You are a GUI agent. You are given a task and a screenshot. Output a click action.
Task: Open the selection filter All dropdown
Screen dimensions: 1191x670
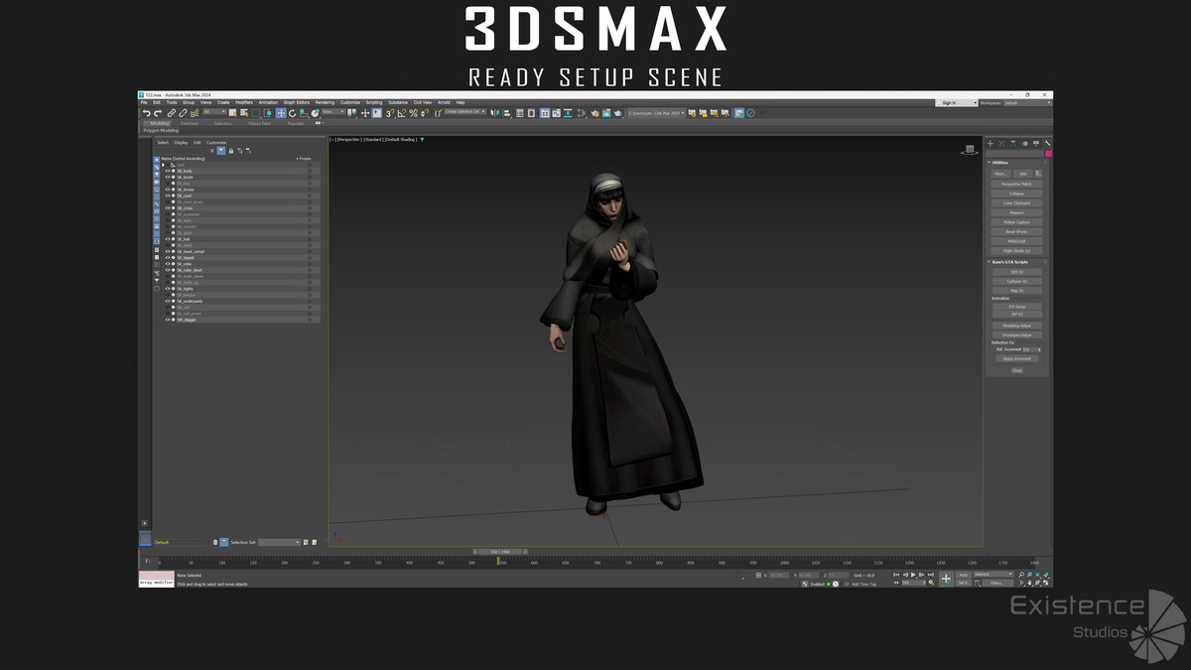[214, 113]
